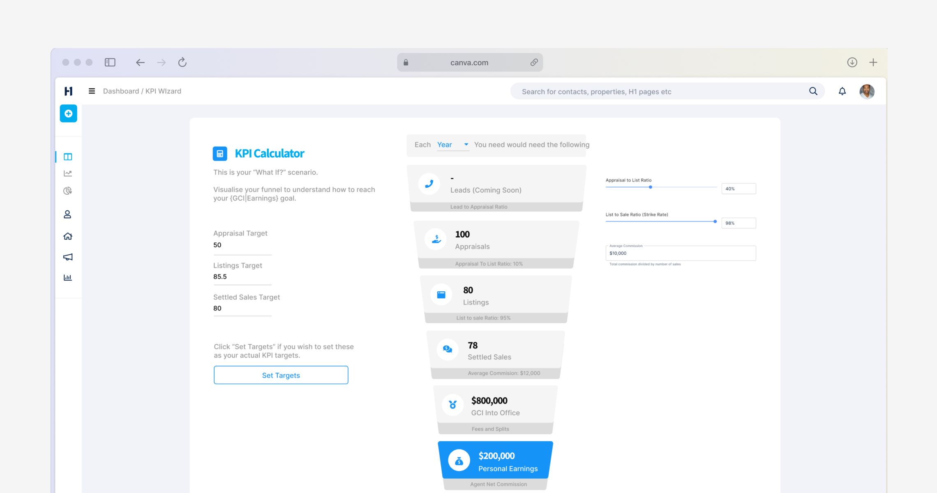Open the bar chart reports sidebar icon
This screenshot has width=937, height=493.
tap(68, 278)
